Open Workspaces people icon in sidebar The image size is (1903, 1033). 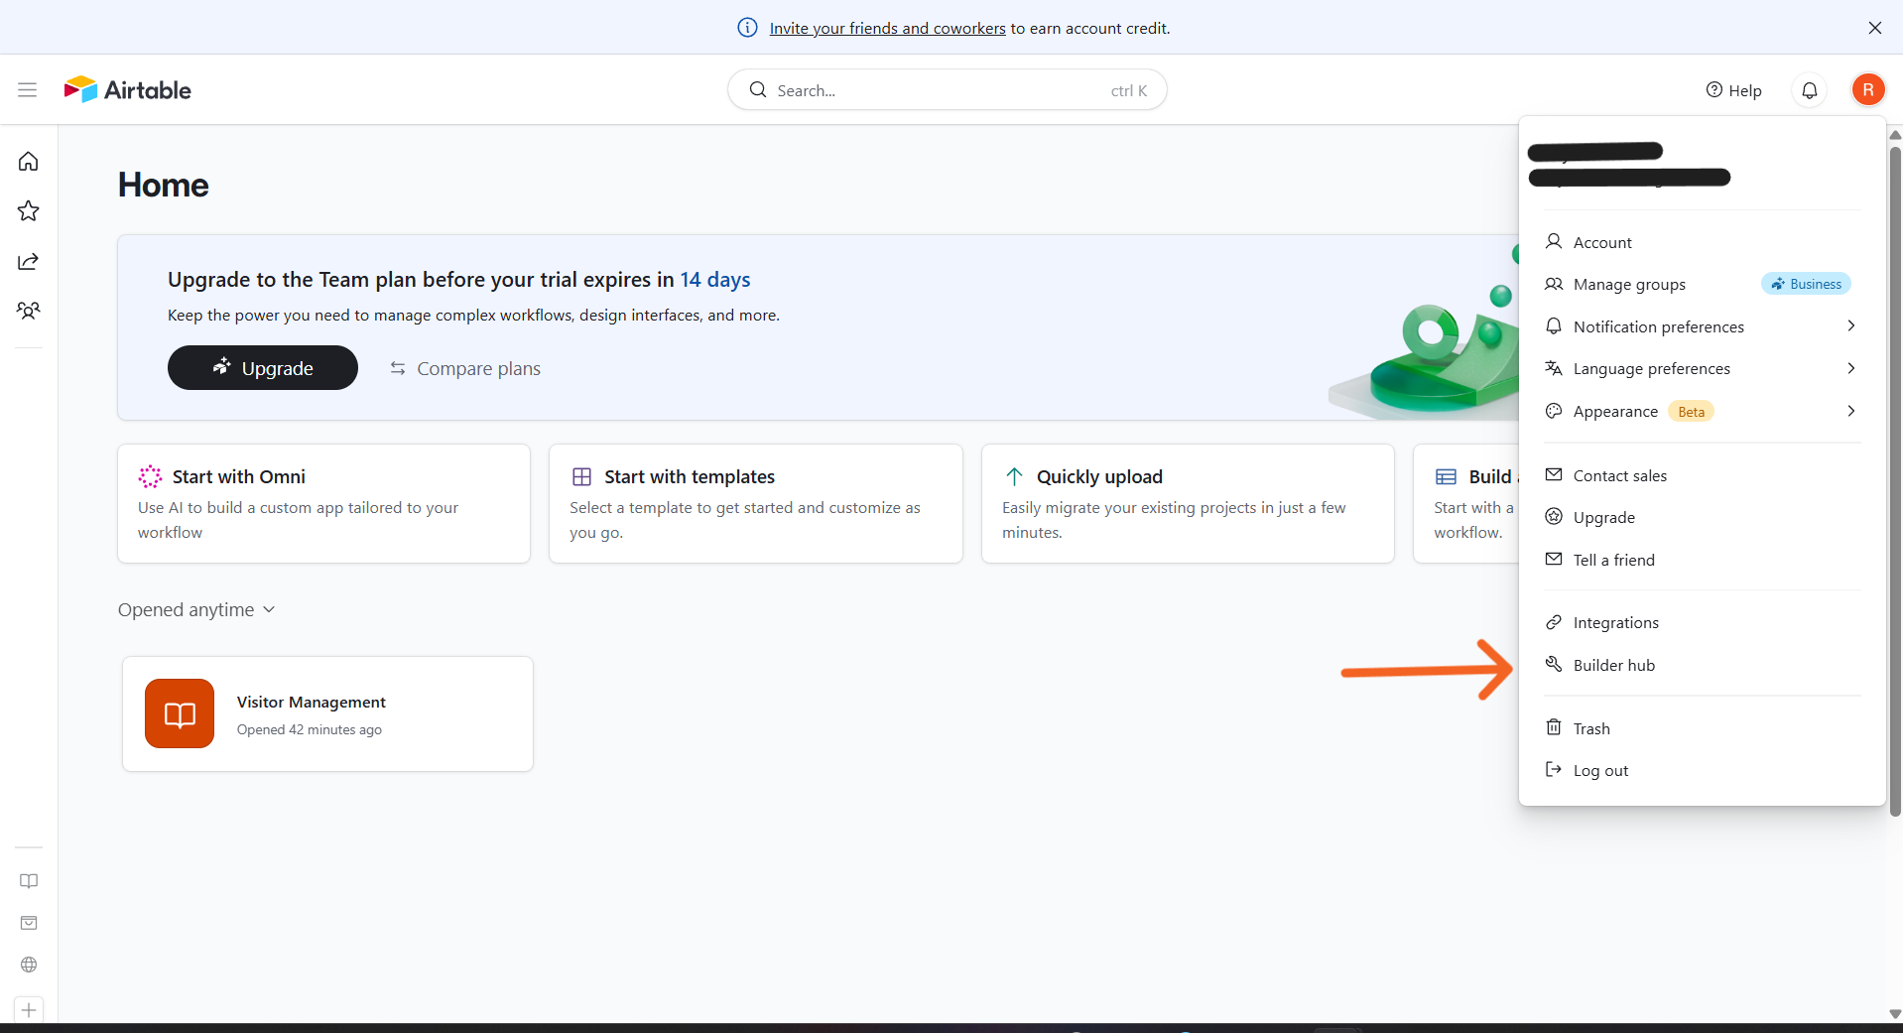(29, 311)
